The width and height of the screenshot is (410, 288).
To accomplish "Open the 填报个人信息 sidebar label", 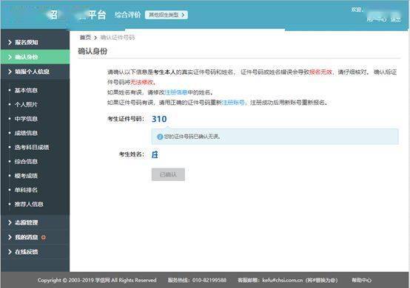I will click(32, 72).
